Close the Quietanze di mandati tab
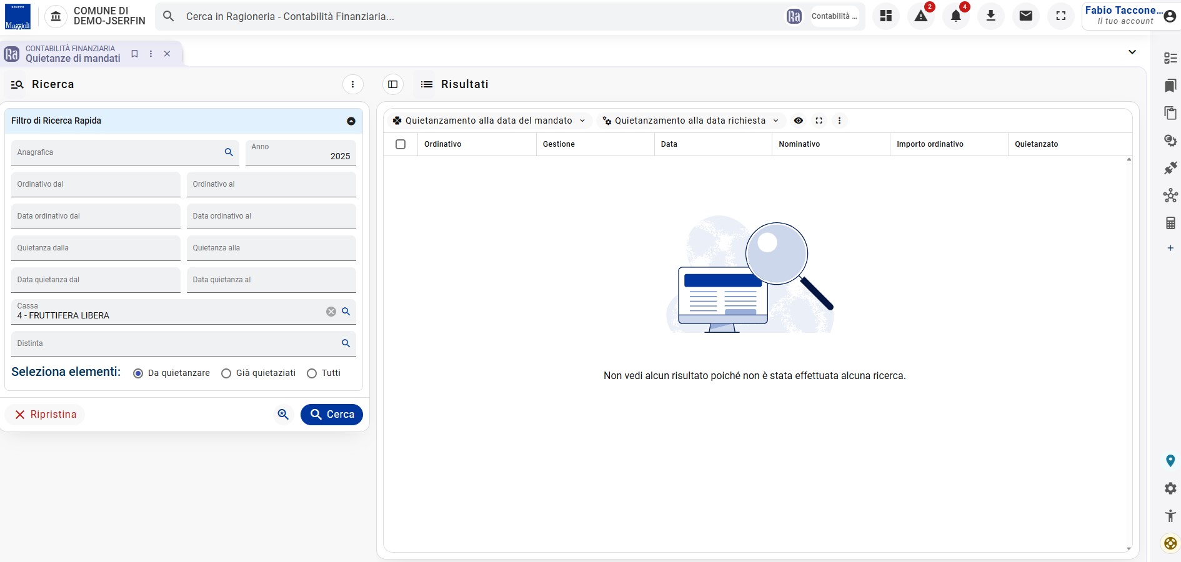 click(x=167, y=54)
